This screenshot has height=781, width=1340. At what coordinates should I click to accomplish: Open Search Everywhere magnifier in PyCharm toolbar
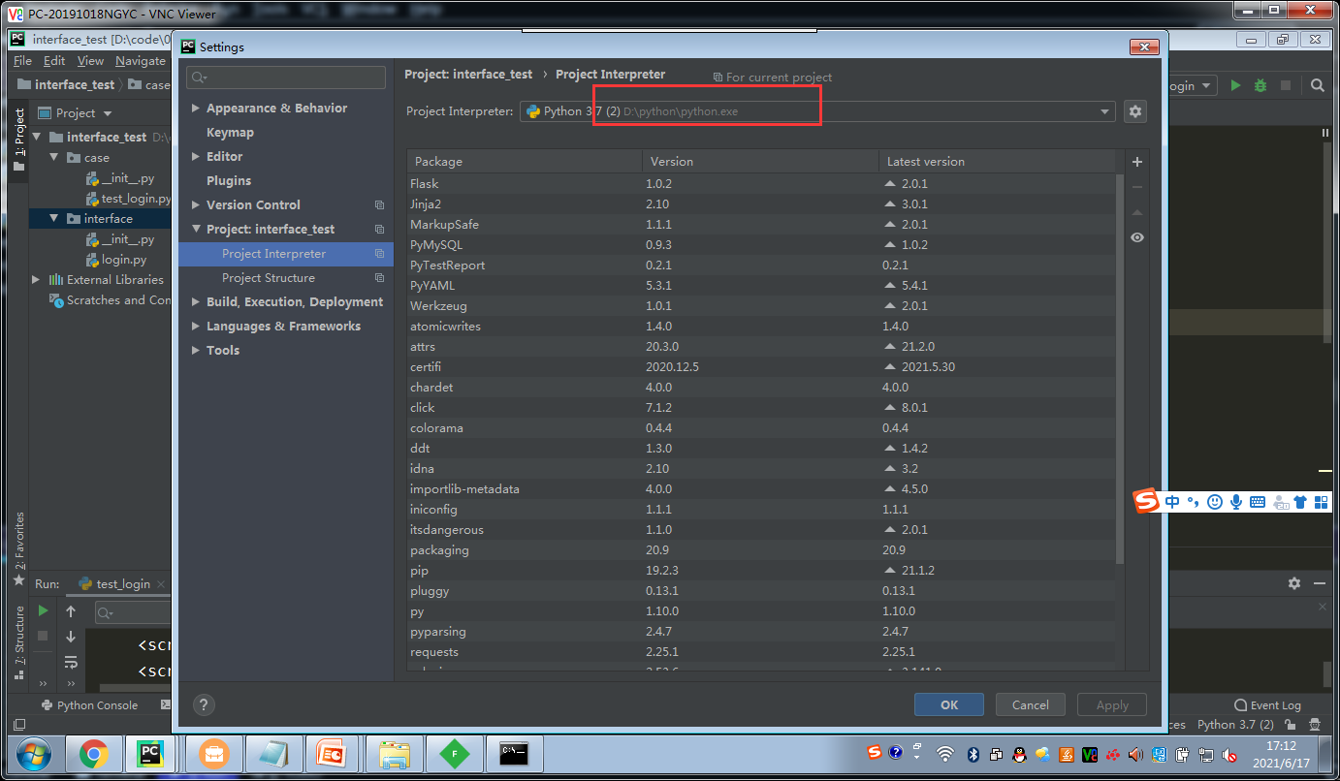[1318, 85]
